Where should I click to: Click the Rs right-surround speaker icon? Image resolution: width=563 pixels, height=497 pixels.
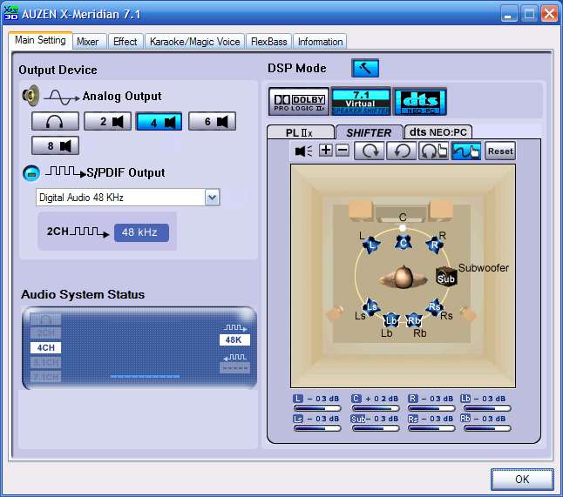(x=435, y=307)
